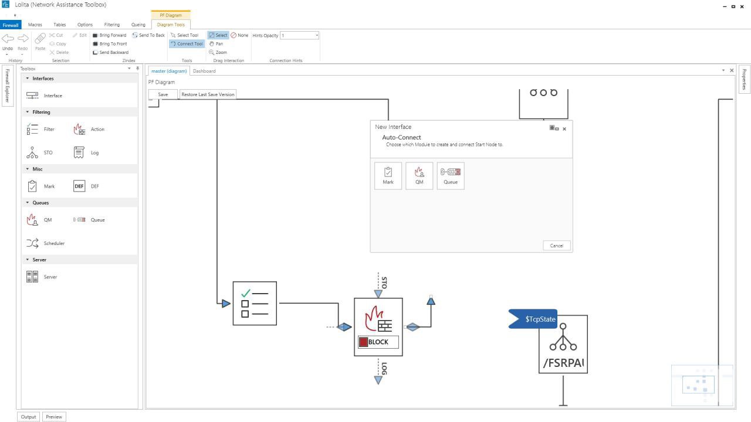Switch to the Dashboard tab
Viewport: 751px width, 422px height.
(204, 71)
